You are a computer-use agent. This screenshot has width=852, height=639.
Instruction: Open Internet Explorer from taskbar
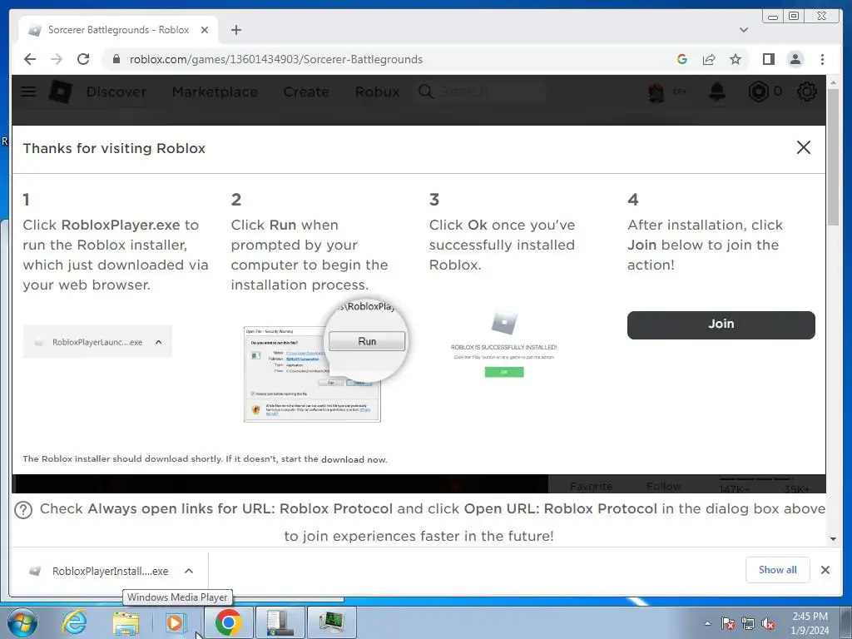[x=74, y=622]
